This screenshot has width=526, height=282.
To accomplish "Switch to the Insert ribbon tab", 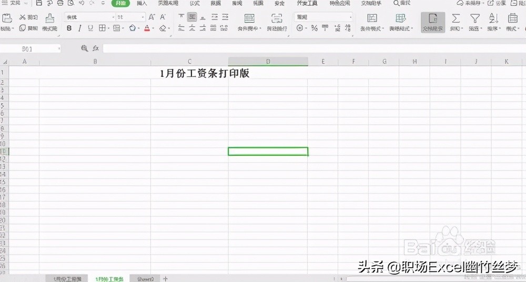I will 141,3.
